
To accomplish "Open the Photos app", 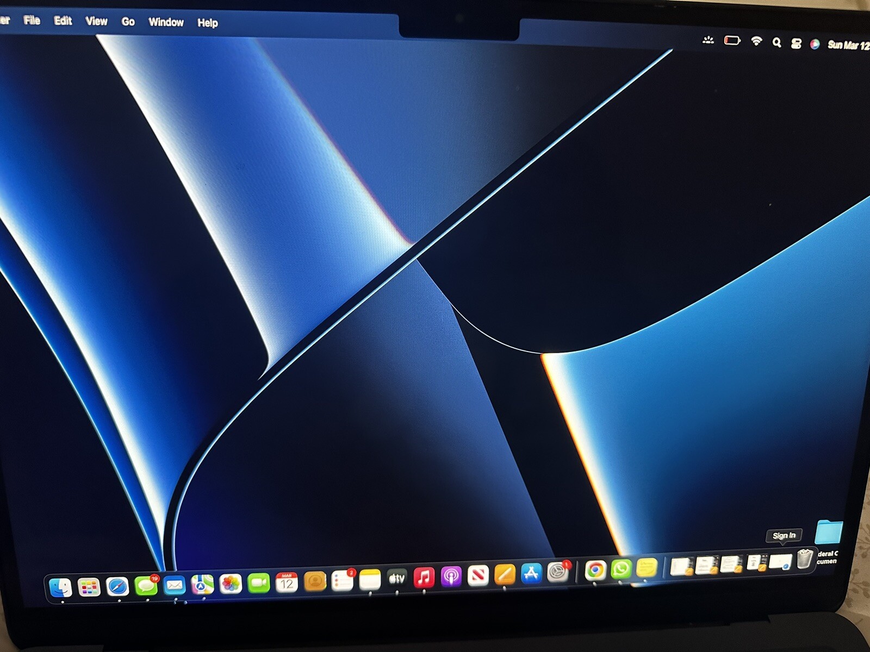I will click(x=231, y=584).
